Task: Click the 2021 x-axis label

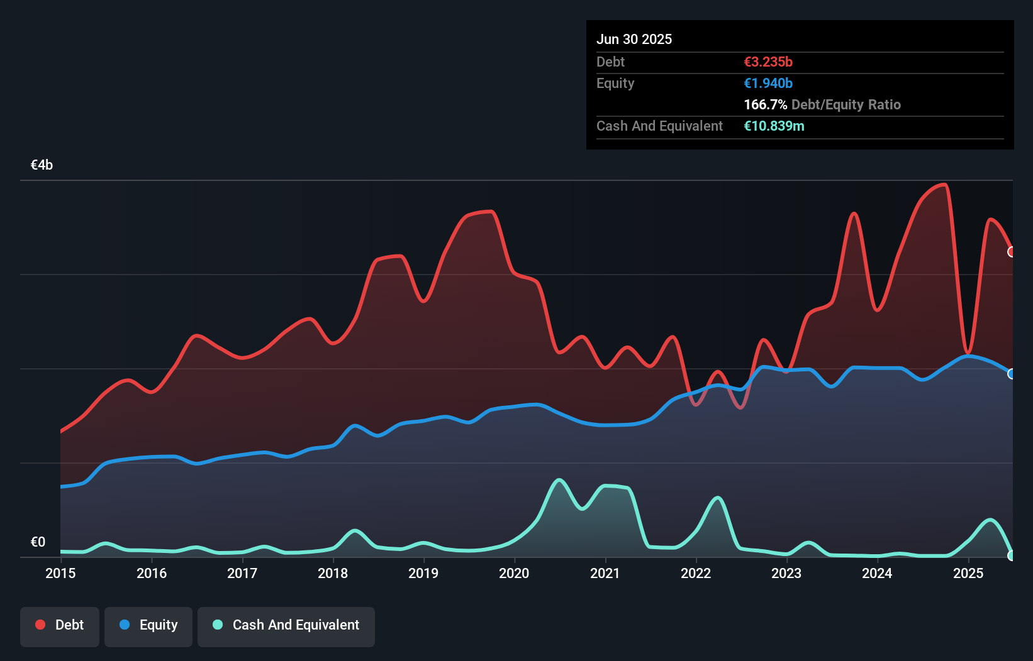Action: coord(605,573)
